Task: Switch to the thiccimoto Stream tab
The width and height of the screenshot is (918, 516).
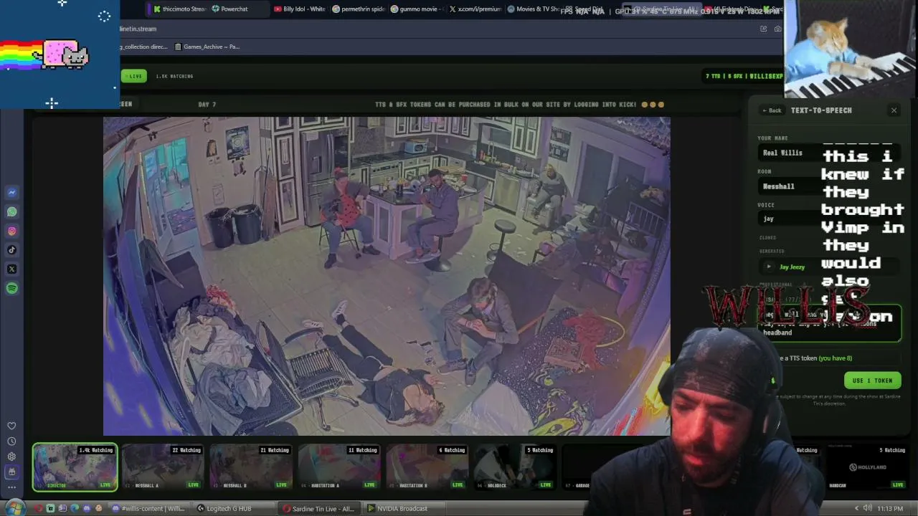Action: point(180,9)
